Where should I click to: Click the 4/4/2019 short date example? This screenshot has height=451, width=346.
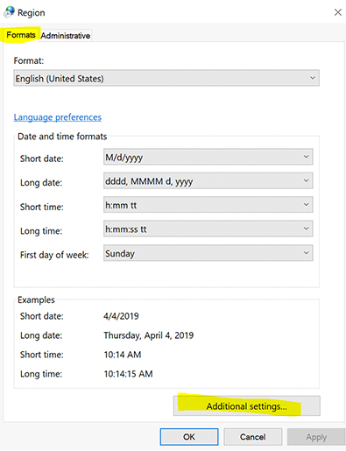click(121, 316)
